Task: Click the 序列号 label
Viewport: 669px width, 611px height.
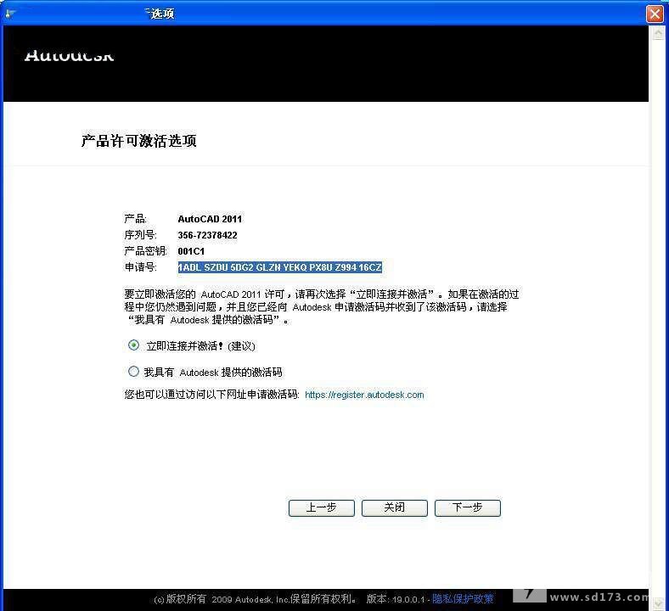Action: coord(140,235)
